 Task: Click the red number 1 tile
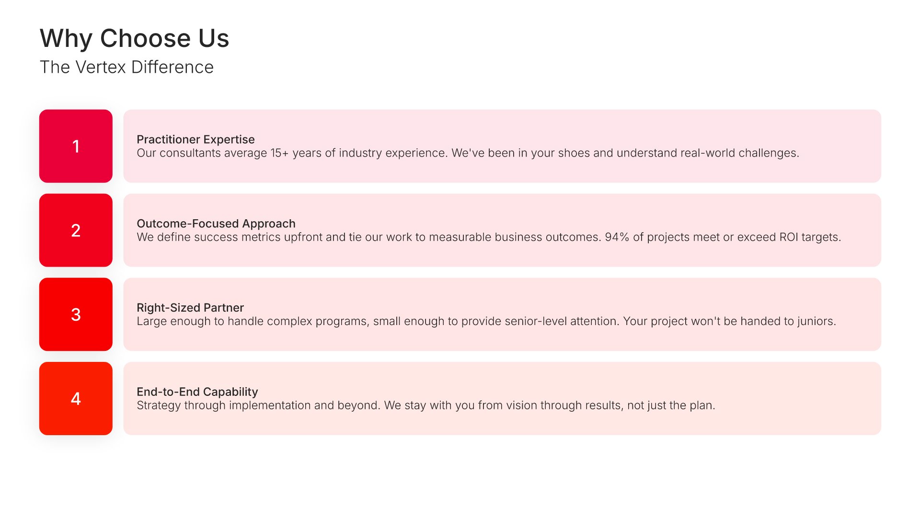(76, 146)
